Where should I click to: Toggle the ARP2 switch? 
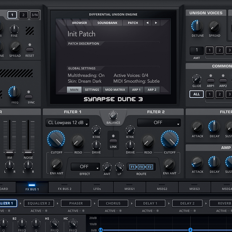coord(223,80)
